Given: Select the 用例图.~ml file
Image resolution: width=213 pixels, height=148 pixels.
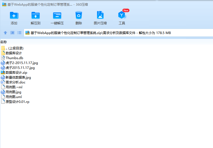Looking at the screenshot, I should 12,87.
